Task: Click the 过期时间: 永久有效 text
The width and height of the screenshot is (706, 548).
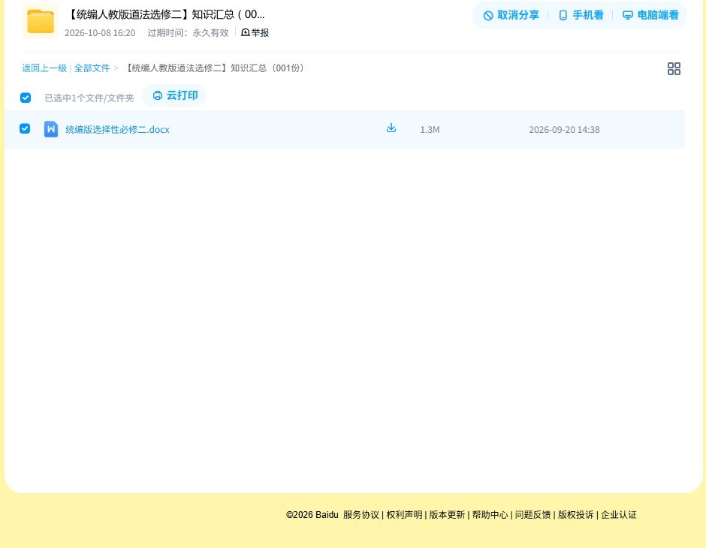Action: (x=189, y=33)
